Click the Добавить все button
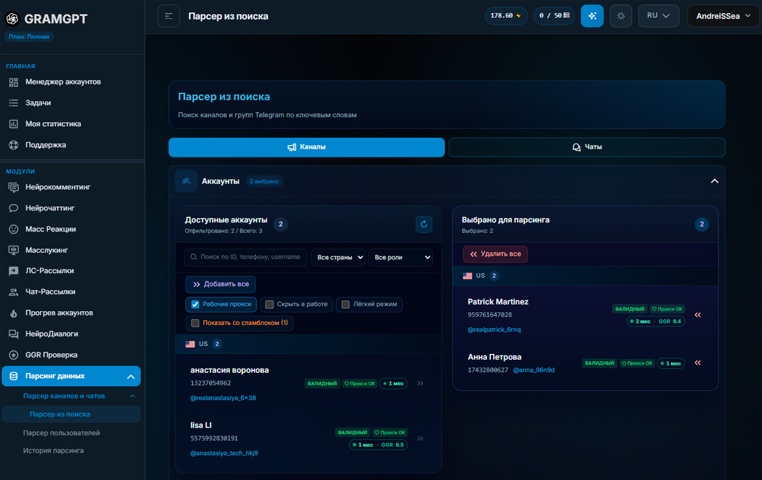 [221, 284]
